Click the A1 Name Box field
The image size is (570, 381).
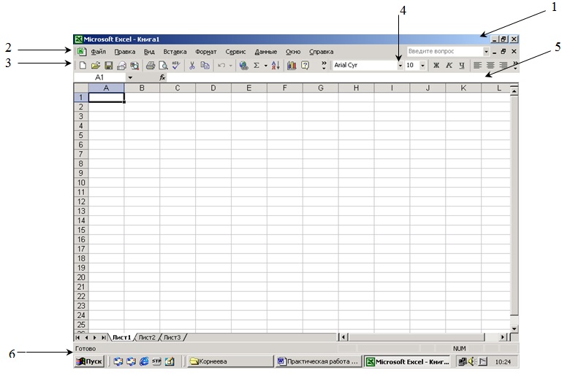[x=99, y=77]
